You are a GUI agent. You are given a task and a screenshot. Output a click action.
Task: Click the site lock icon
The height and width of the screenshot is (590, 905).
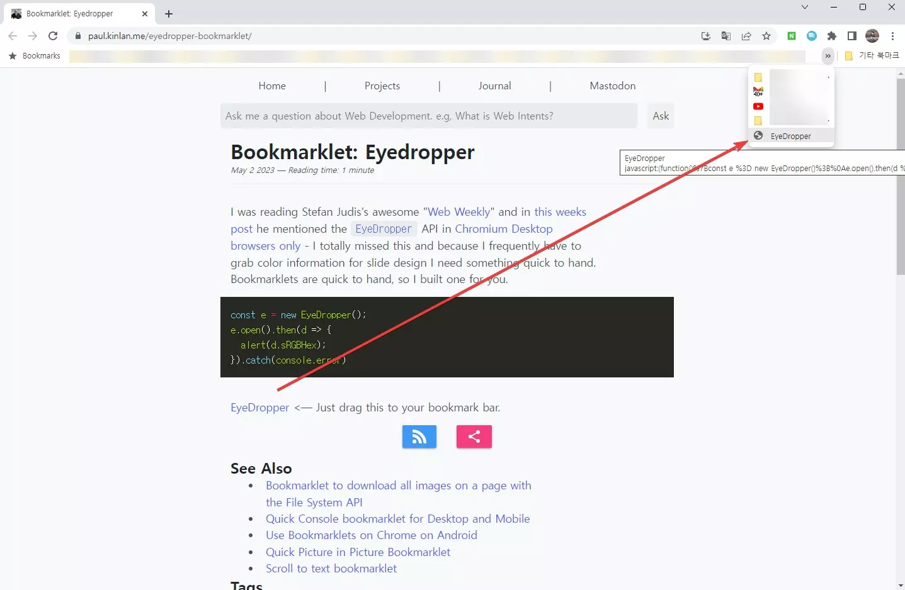(78, 36)
